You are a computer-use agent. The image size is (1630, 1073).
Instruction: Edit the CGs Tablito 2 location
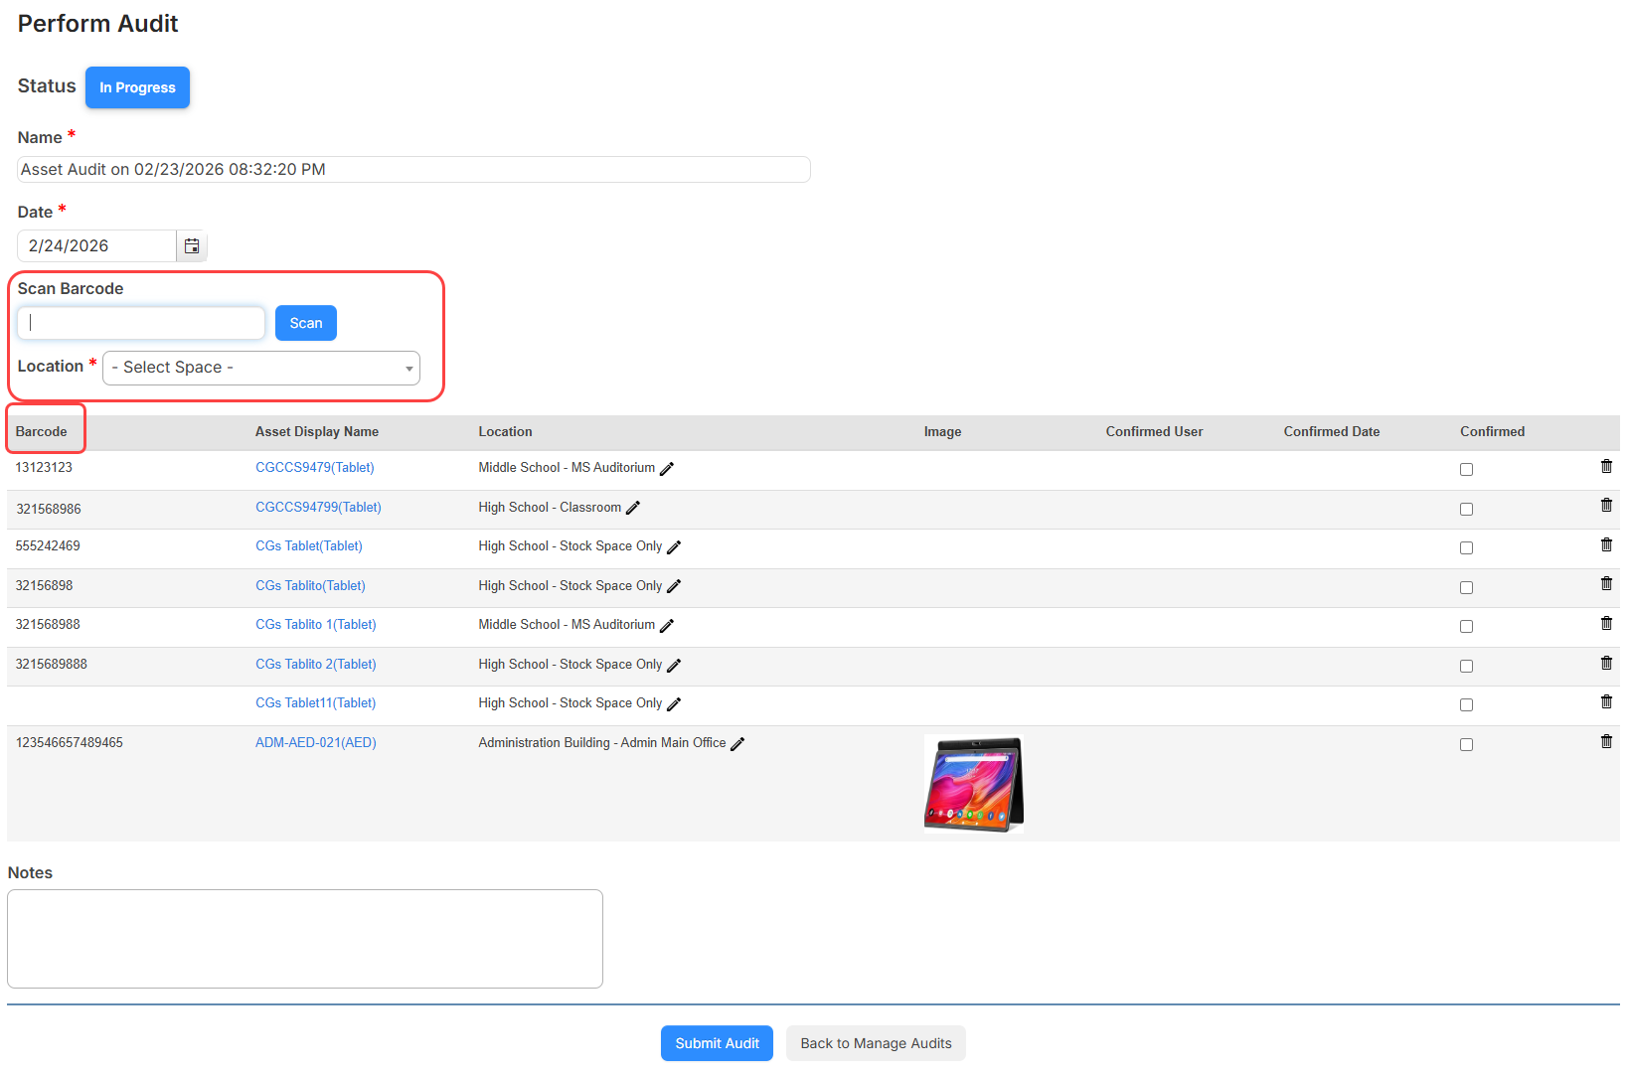click(675, 665)
